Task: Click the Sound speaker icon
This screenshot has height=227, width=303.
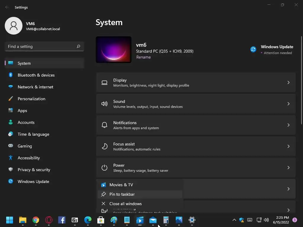Action: click(104, 104)
